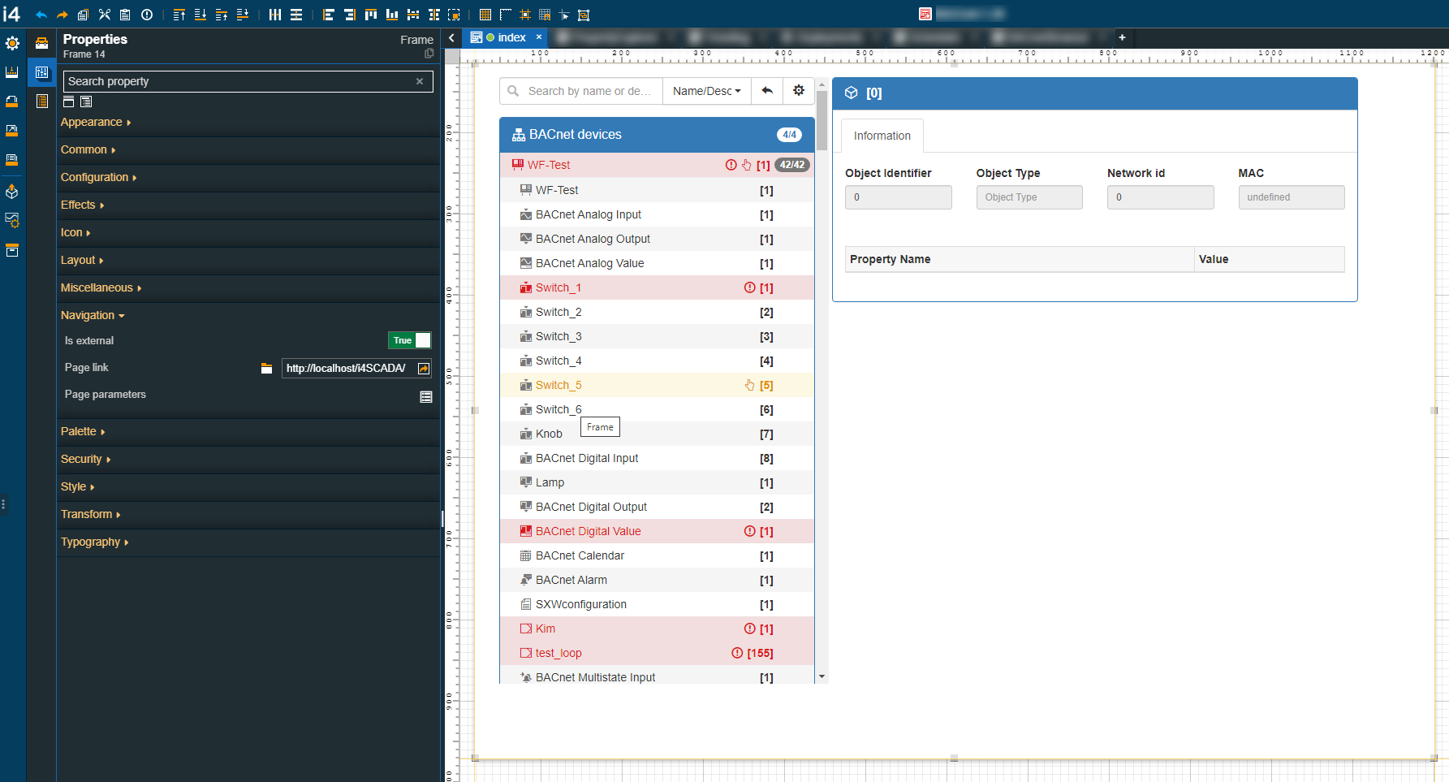This screenshot has height=782, width=1449.
Task: Click the Align top edges icon
Action: pos(371,15)
